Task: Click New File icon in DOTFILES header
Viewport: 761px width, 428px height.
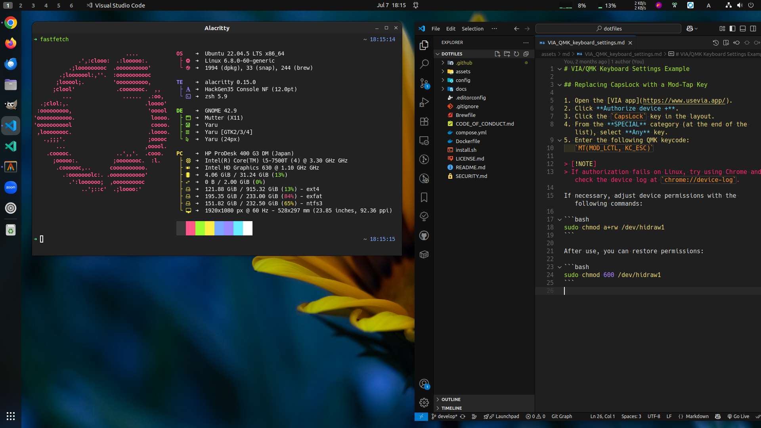Action: [497, 54]
